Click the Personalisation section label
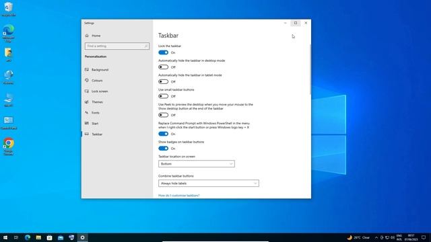 click(96, 56)
